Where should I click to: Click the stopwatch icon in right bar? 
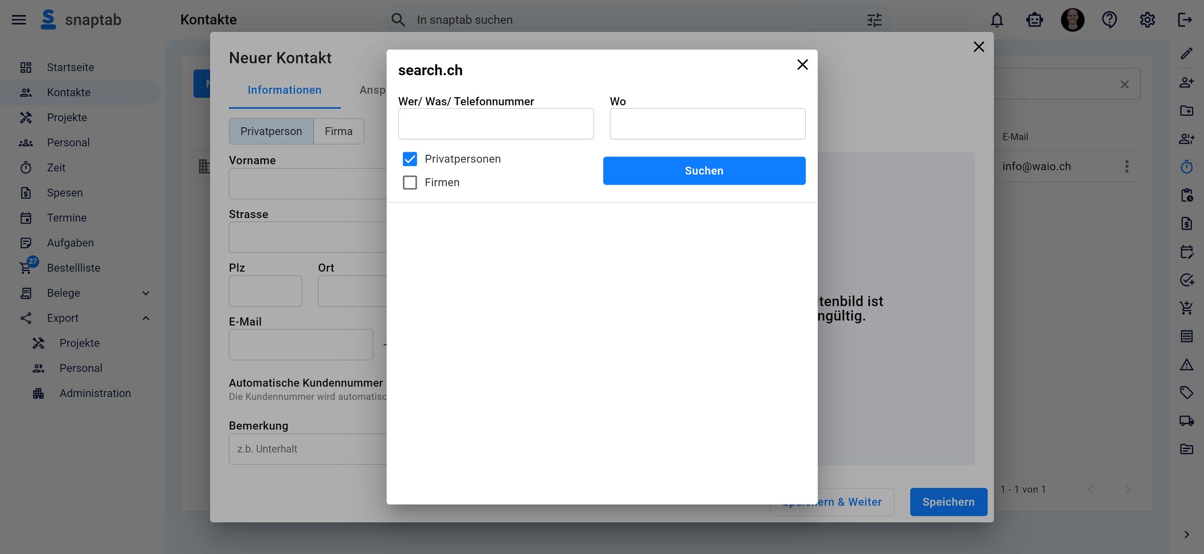click(1186, 167)
